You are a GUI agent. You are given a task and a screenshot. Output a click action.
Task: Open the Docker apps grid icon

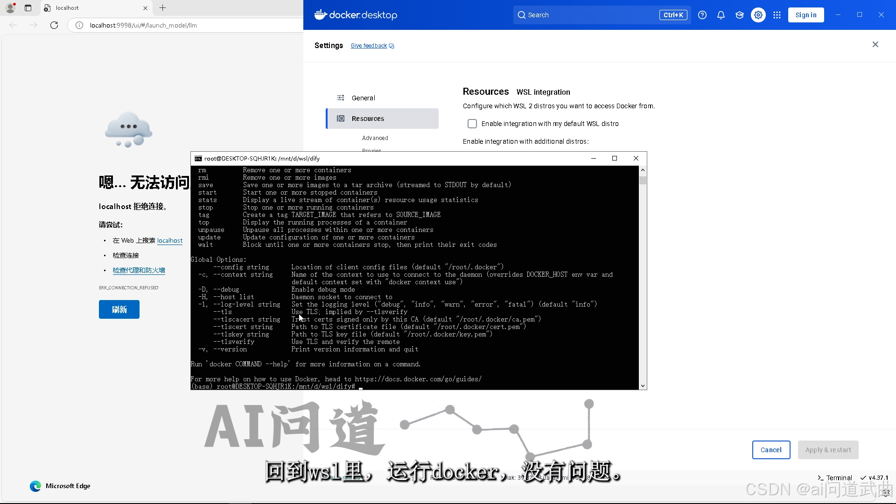click(x=777, y=15)
